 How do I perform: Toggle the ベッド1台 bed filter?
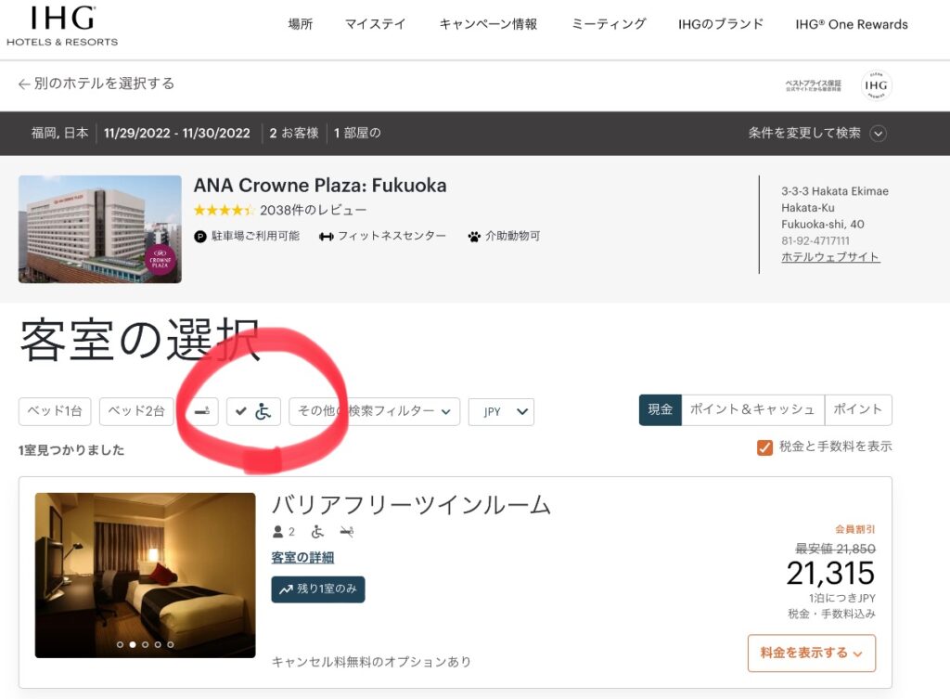click(54, 411)
